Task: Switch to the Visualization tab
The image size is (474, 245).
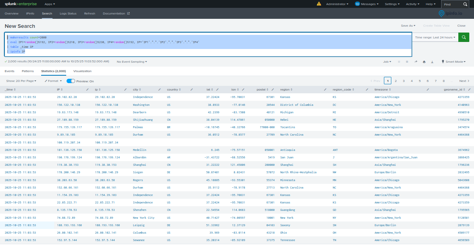Action: [82, 71]
